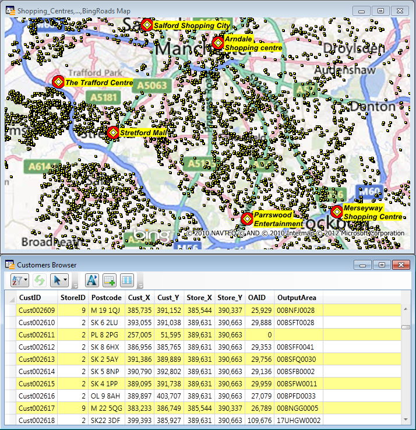The image size is (416, 430).
Task: Click postcode cell 'M 19 1QJ'
Action: [x=107, y=310]
